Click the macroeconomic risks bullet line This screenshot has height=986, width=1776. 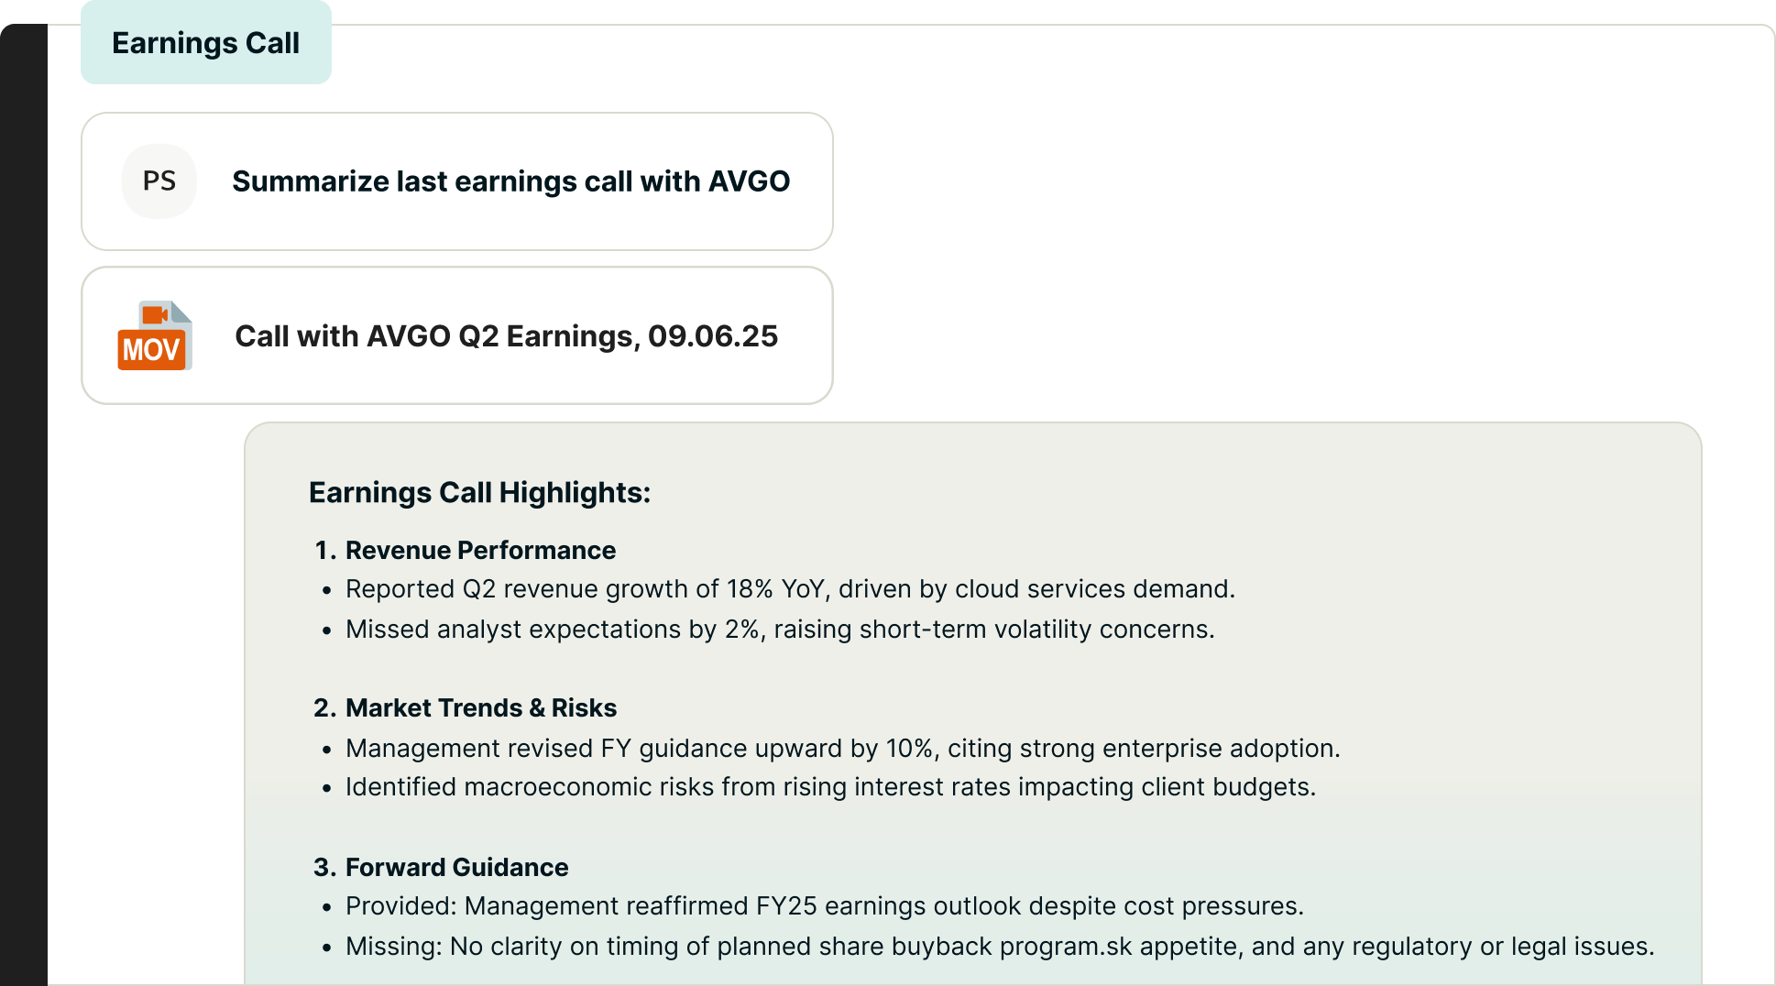pyautogui.click(x=830, y=787)
